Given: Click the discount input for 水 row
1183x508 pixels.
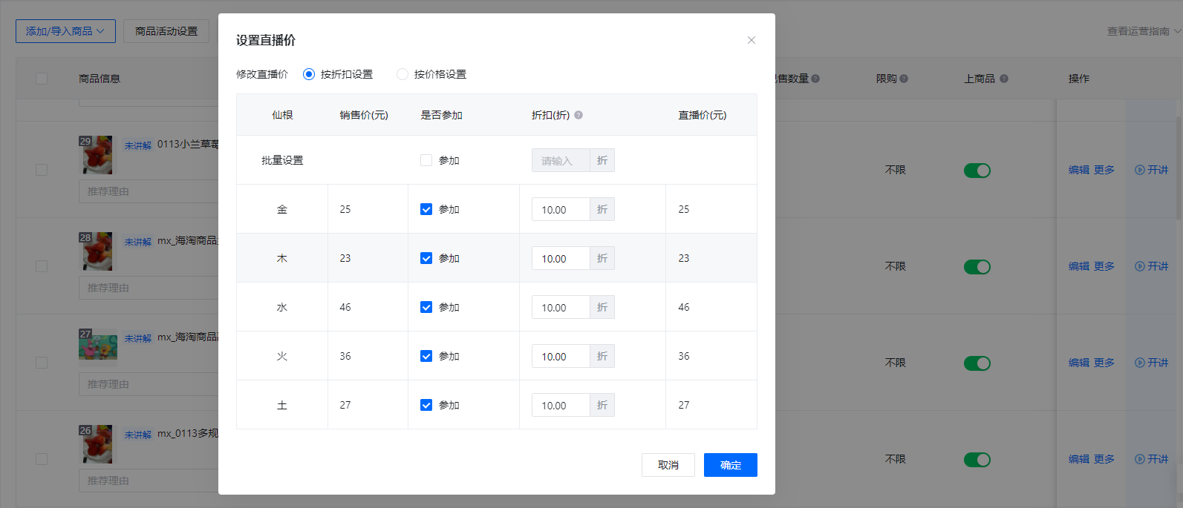Looking at the screenshot, I should (561, 307).
